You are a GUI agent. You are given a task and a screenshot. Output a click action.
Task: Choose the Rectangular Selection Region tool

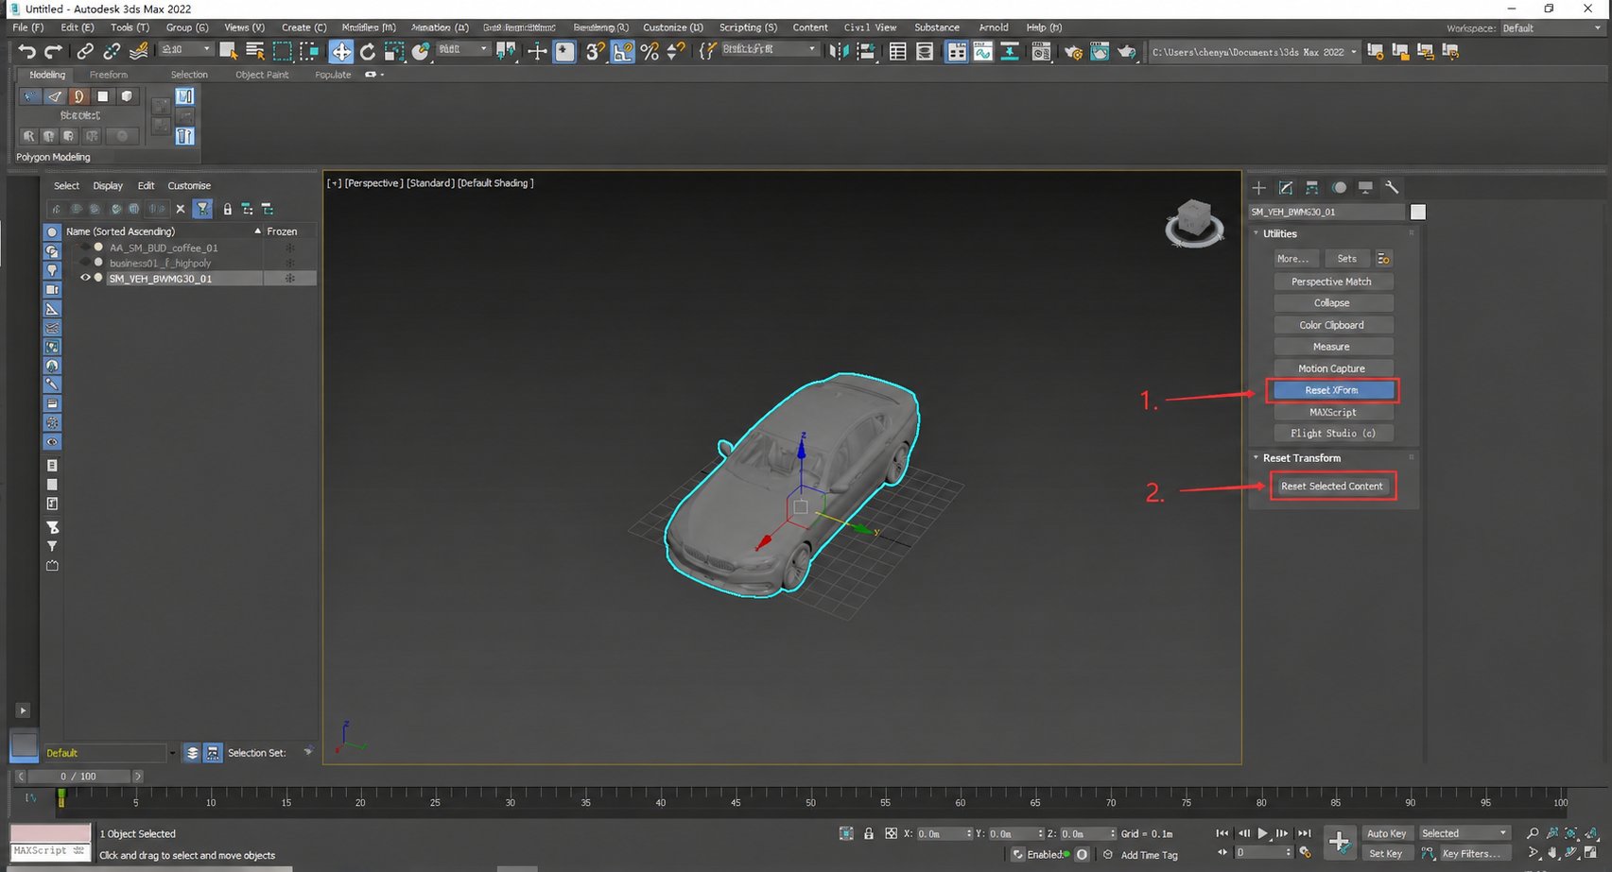click(x=282, y=51)
